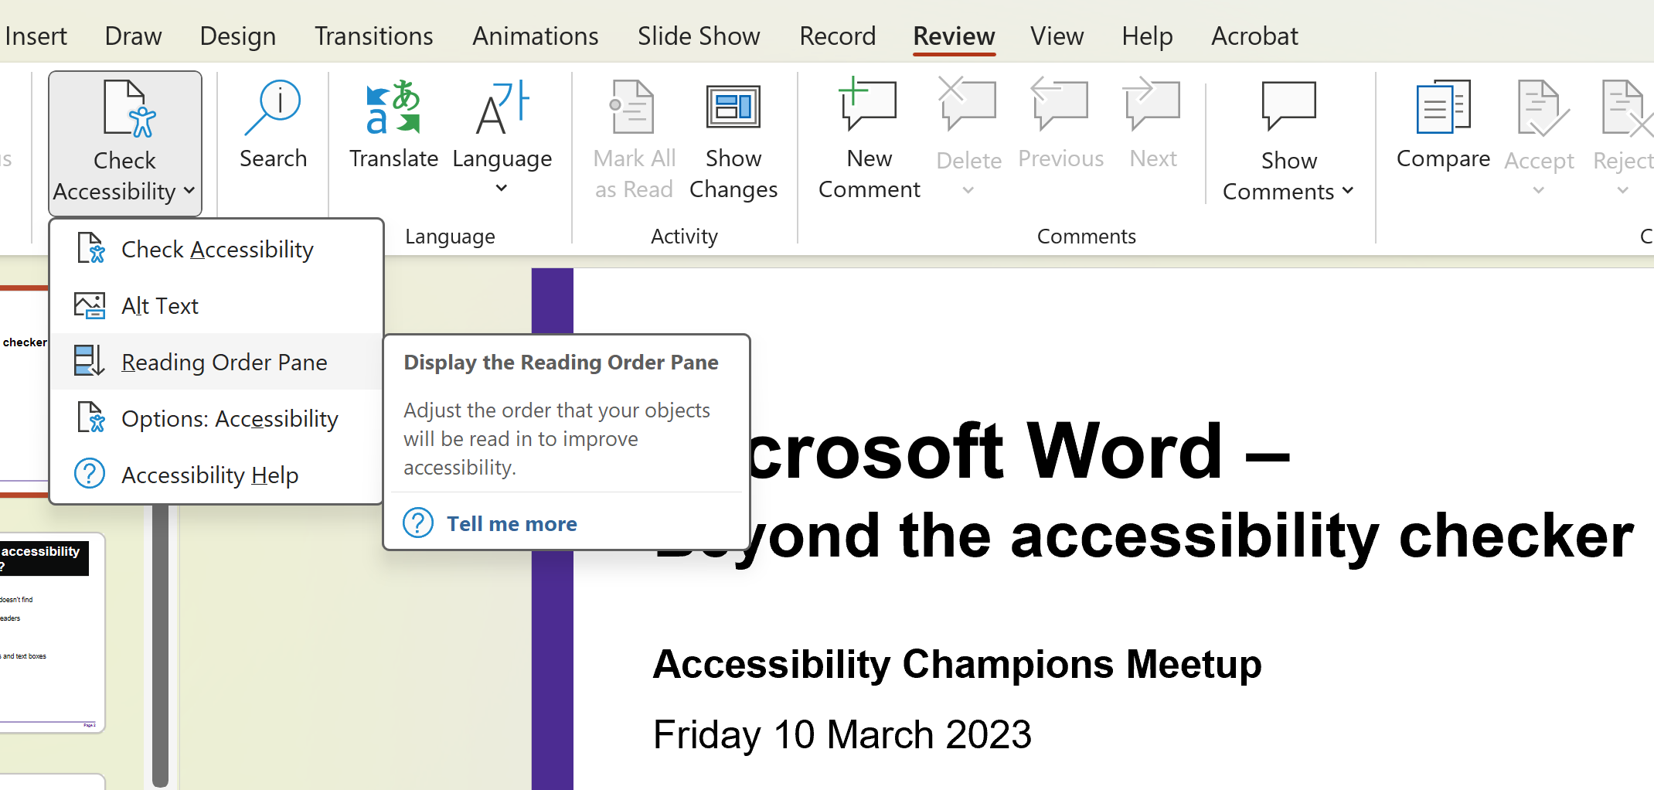
Task: Open the Acrobat tab
Action: [x=1254, y=36]
